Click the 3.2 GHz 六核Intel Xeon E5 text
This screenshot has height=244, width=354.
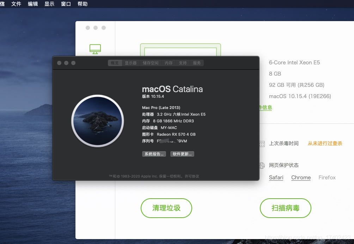(181, 114)
